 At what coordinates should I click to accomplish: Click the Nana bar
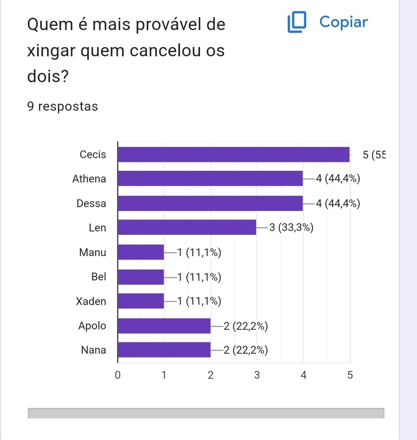[164, 350]
